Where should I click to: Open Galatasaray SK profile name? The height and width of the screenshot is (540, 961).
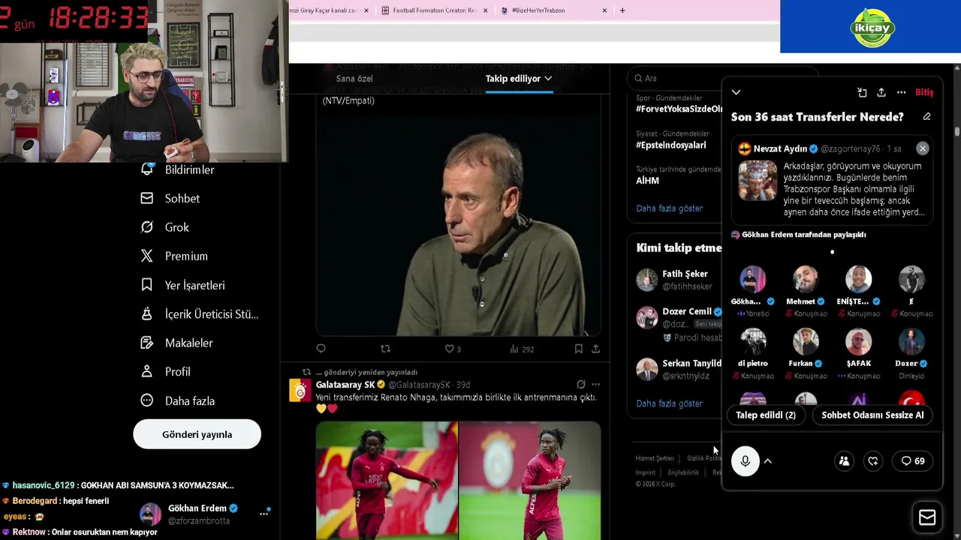pos(345,385)
